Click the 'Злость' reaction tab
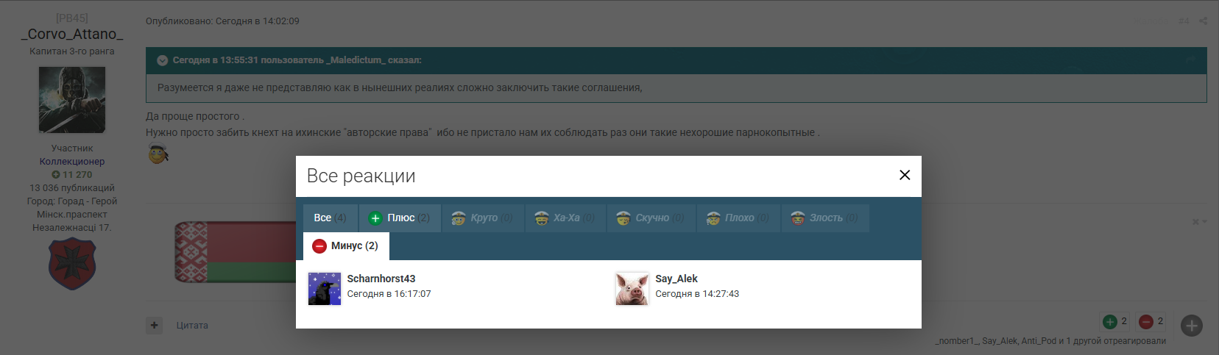This screenshot has width=1219, height=355. 824,218
